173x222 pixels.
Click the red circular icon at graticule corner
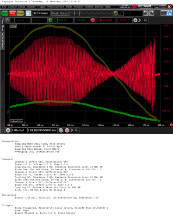click(171, 125)
